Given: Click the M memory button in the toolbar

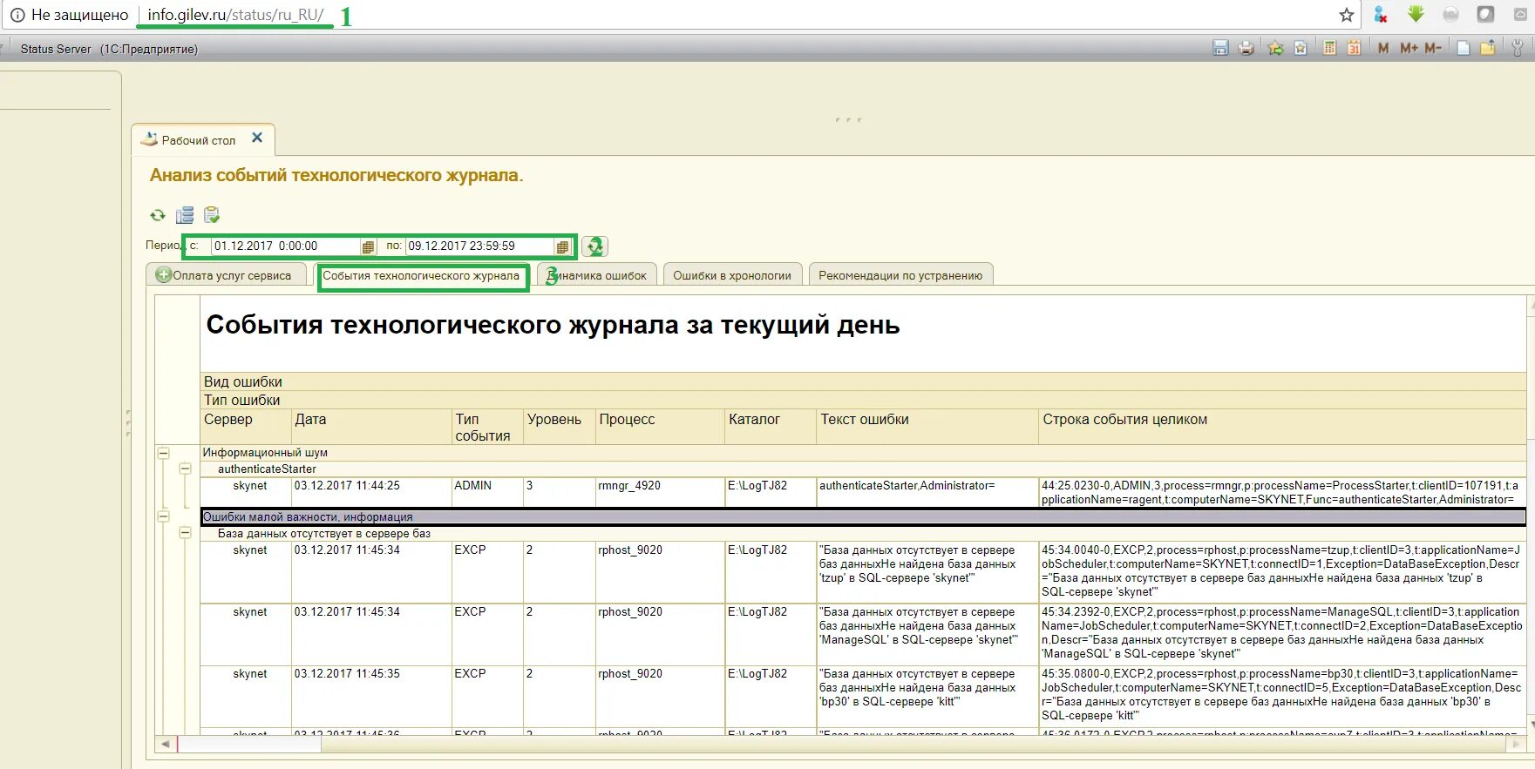Looking at the screenshot, I should pos(1383,48).
